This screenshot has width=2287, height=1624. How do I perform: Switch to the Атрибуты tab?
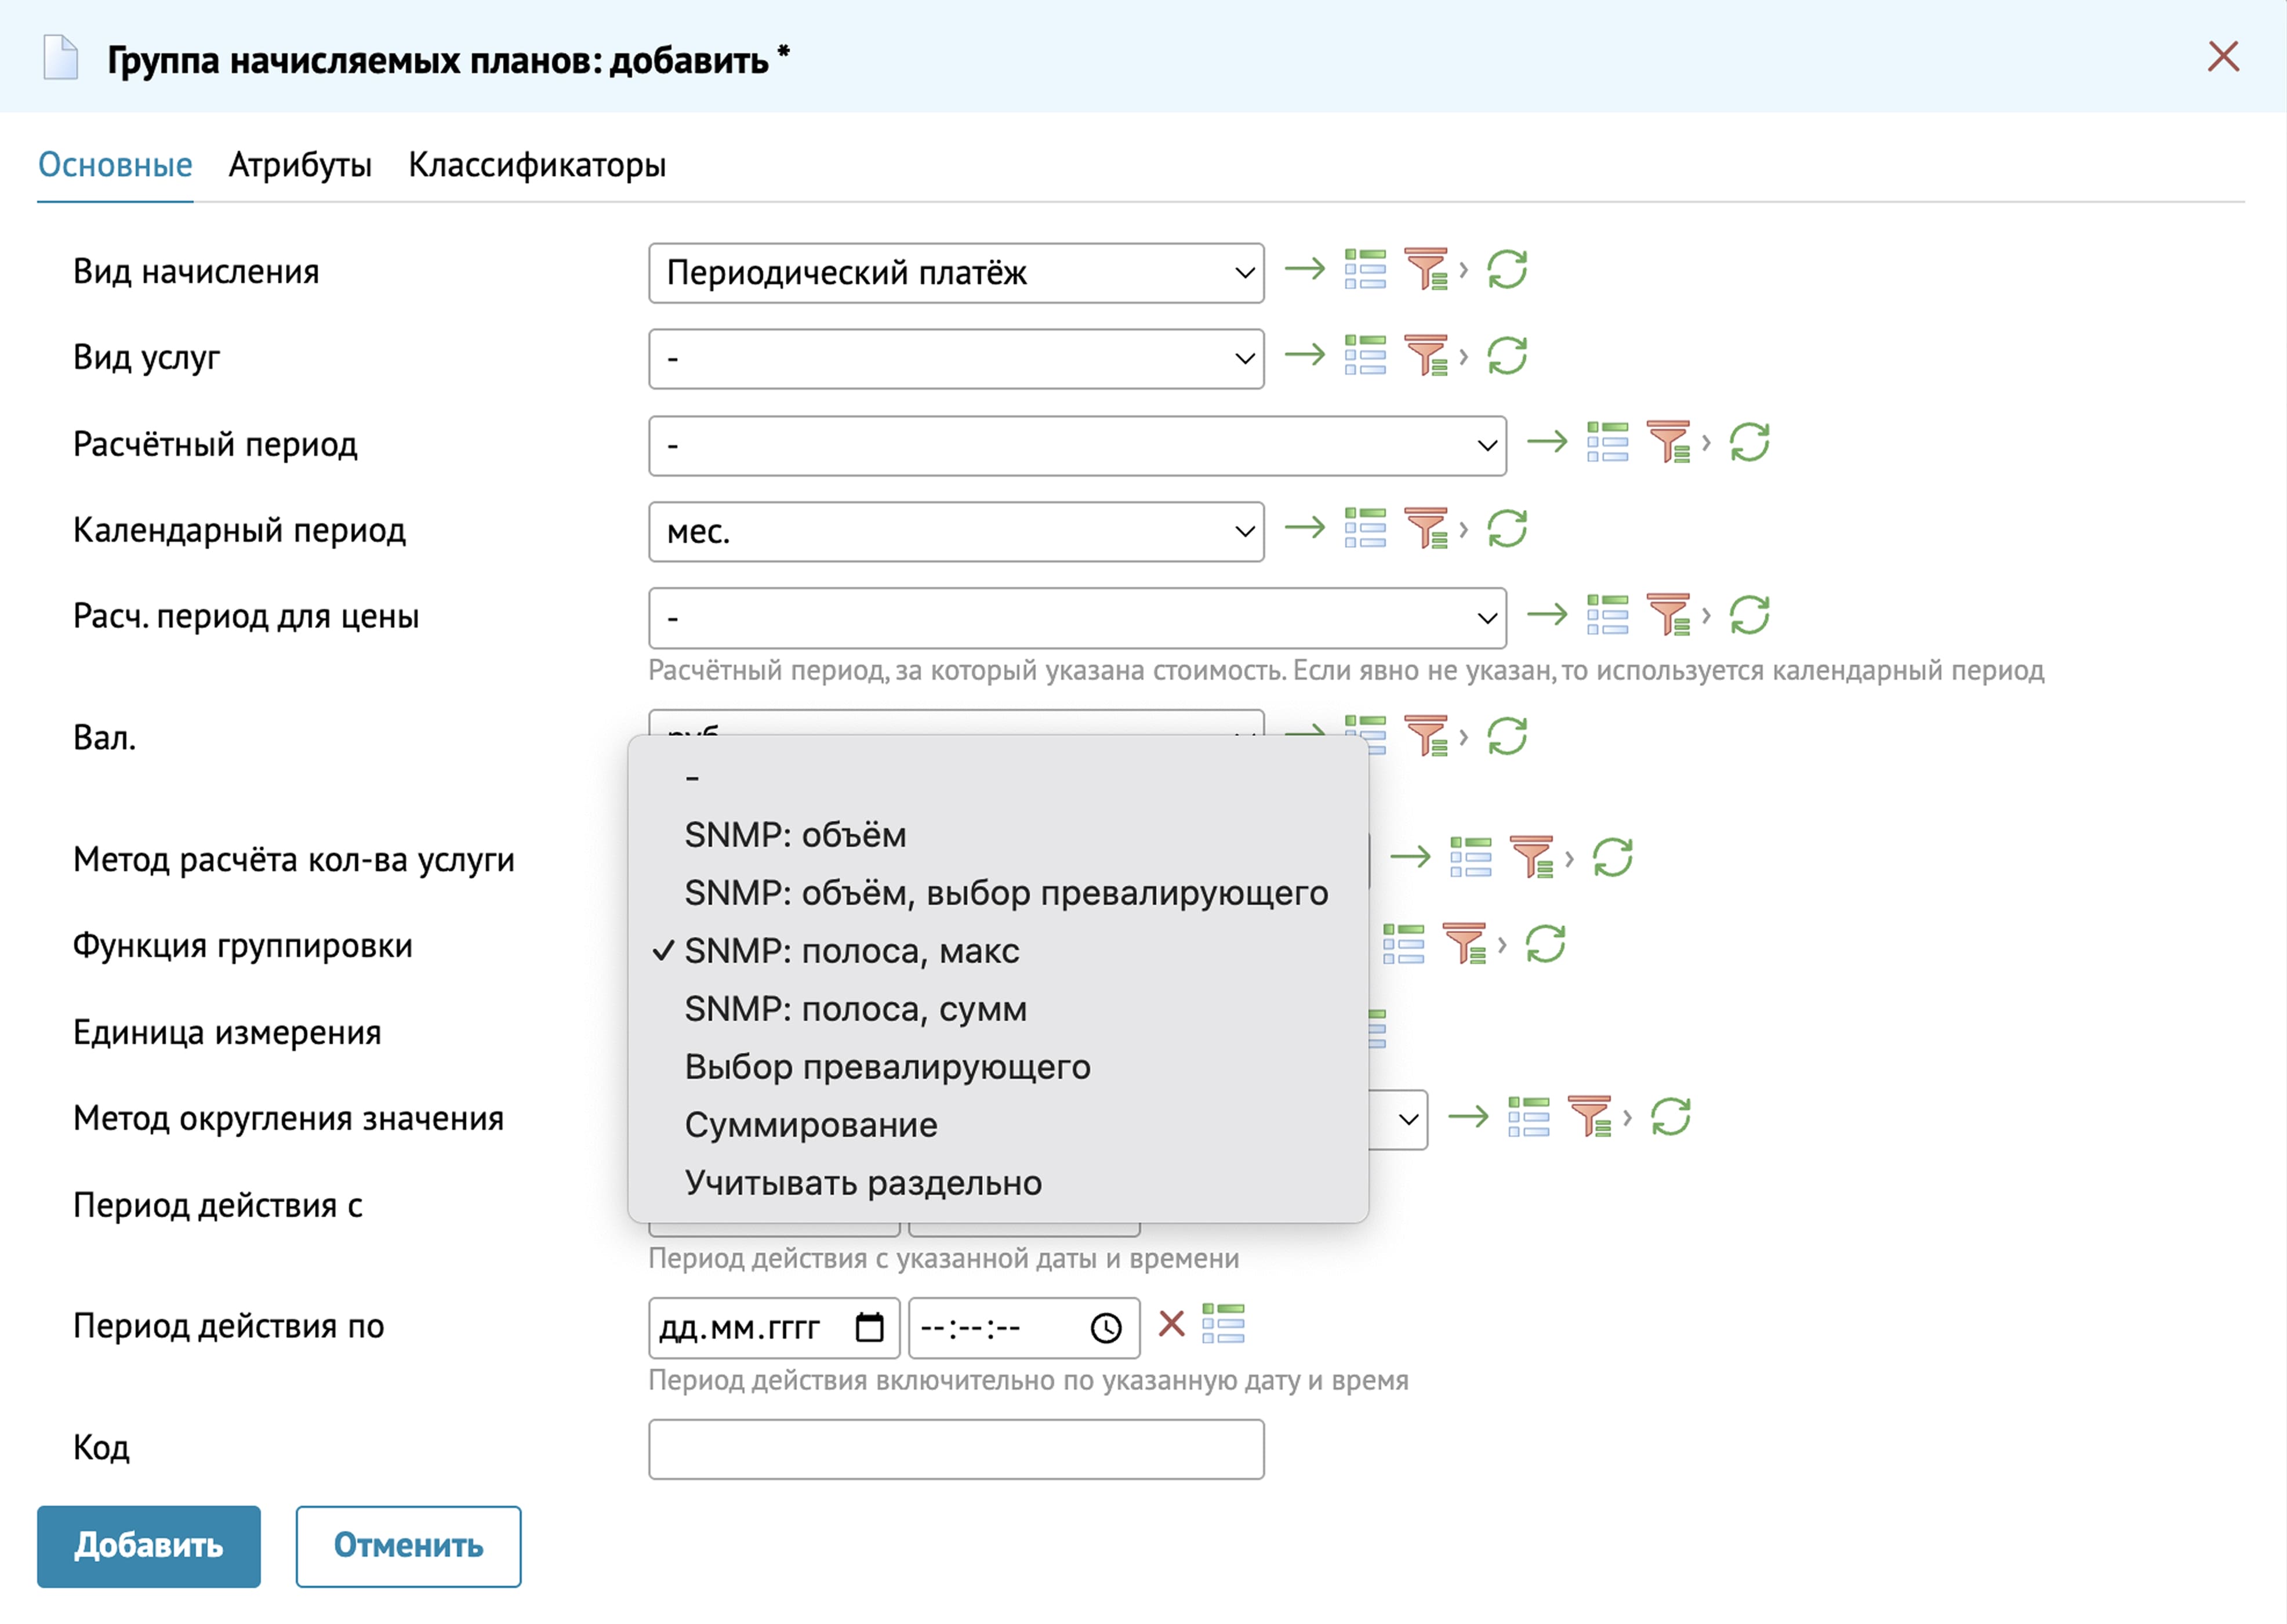point(300,165)
